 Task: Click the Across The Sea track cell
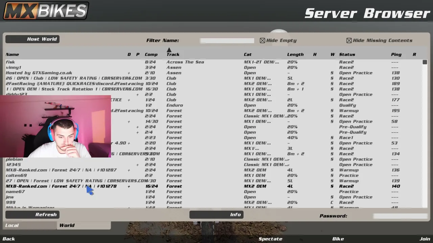185,62
